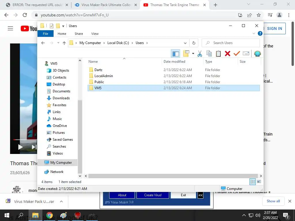
Task: Click the Paste clipboard toolbar icon
Action: 218,54
